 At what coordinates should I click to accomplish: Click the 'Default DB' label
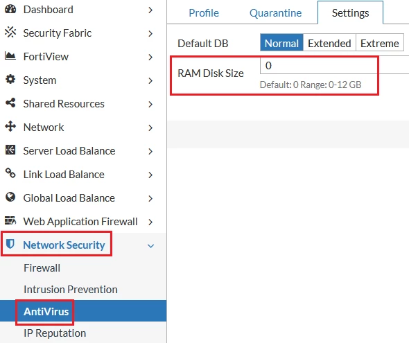(x=203, y=43)
